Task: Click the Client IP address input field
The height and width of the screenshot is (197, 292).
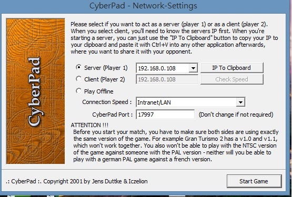Action: (x=167, y=79)
